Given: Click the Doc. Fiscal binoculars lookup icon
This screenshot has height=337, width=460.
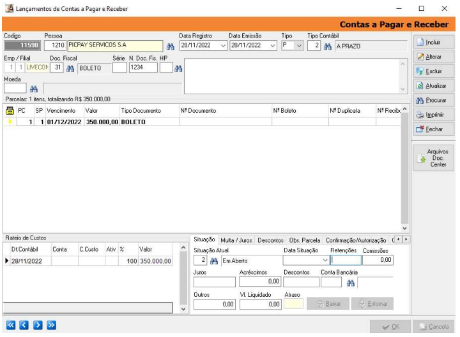Looking at the screenshot, I should click(66, 68).
